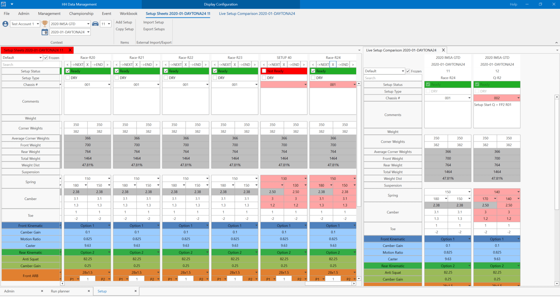Open the 2020-01-DAYTONA24 event dropdown
This screenshot has width=560, height=297.
pos(88,32)
